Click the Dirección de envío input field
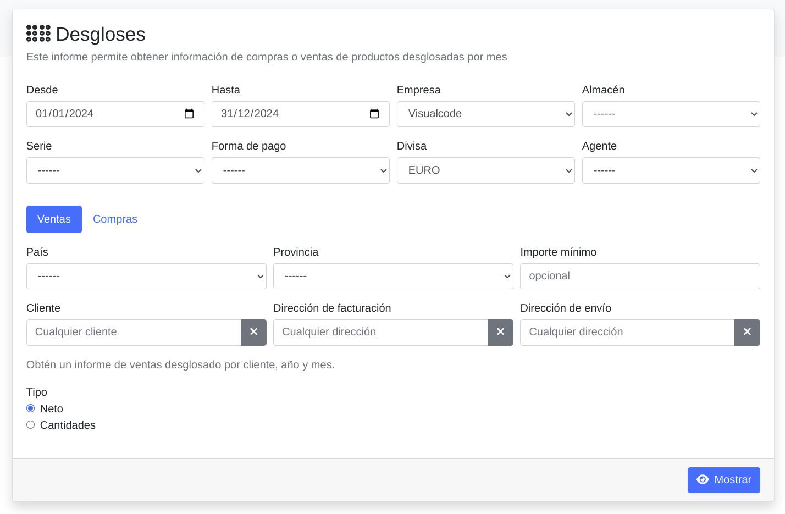The width and height of the screenshot is (785, 514). (x=627, y=333)
